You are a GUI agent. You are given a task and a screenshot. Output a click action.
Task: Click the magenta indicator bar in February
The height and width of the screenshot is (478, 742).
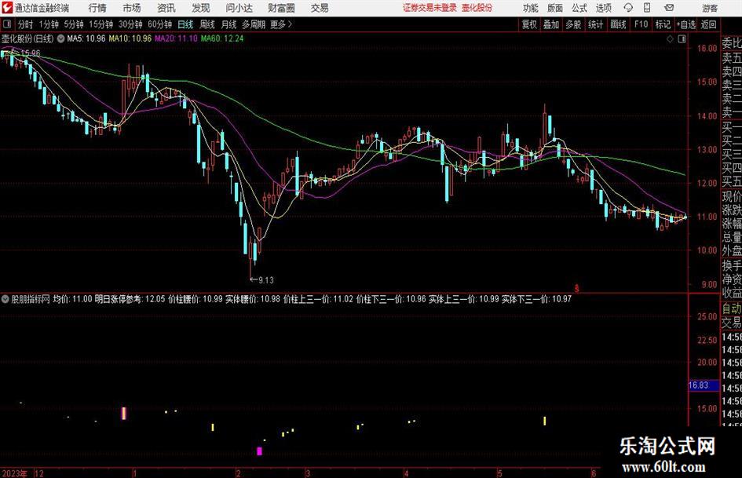coord(259,451)
